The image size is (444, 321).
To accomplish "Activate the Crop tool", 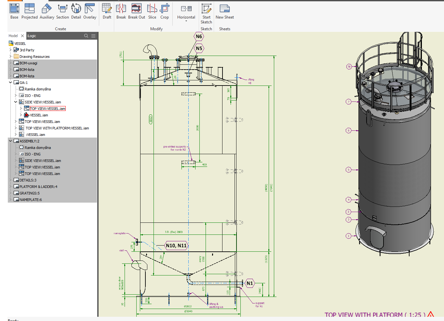I will (x=165, y=11).
